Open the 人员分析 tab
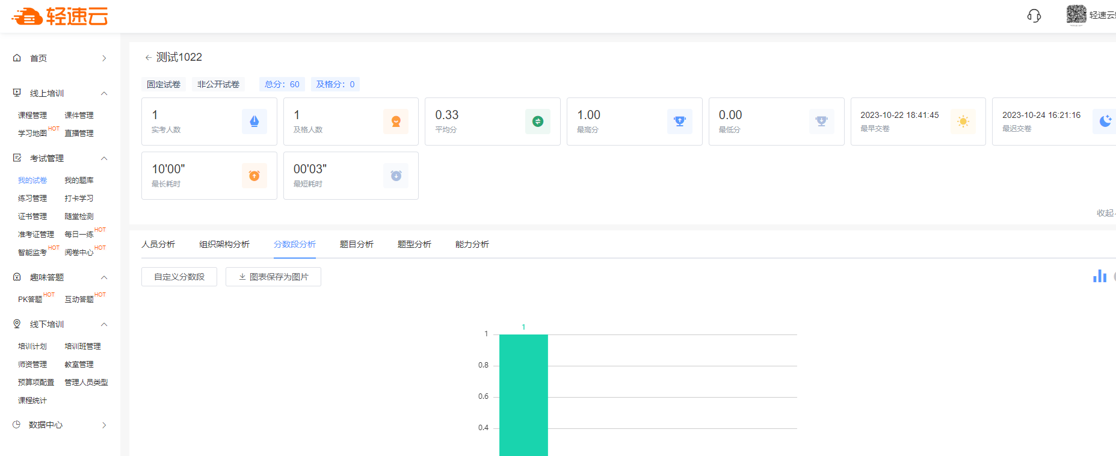Screen dimensions: 1116x456 (x=158, y=244)
